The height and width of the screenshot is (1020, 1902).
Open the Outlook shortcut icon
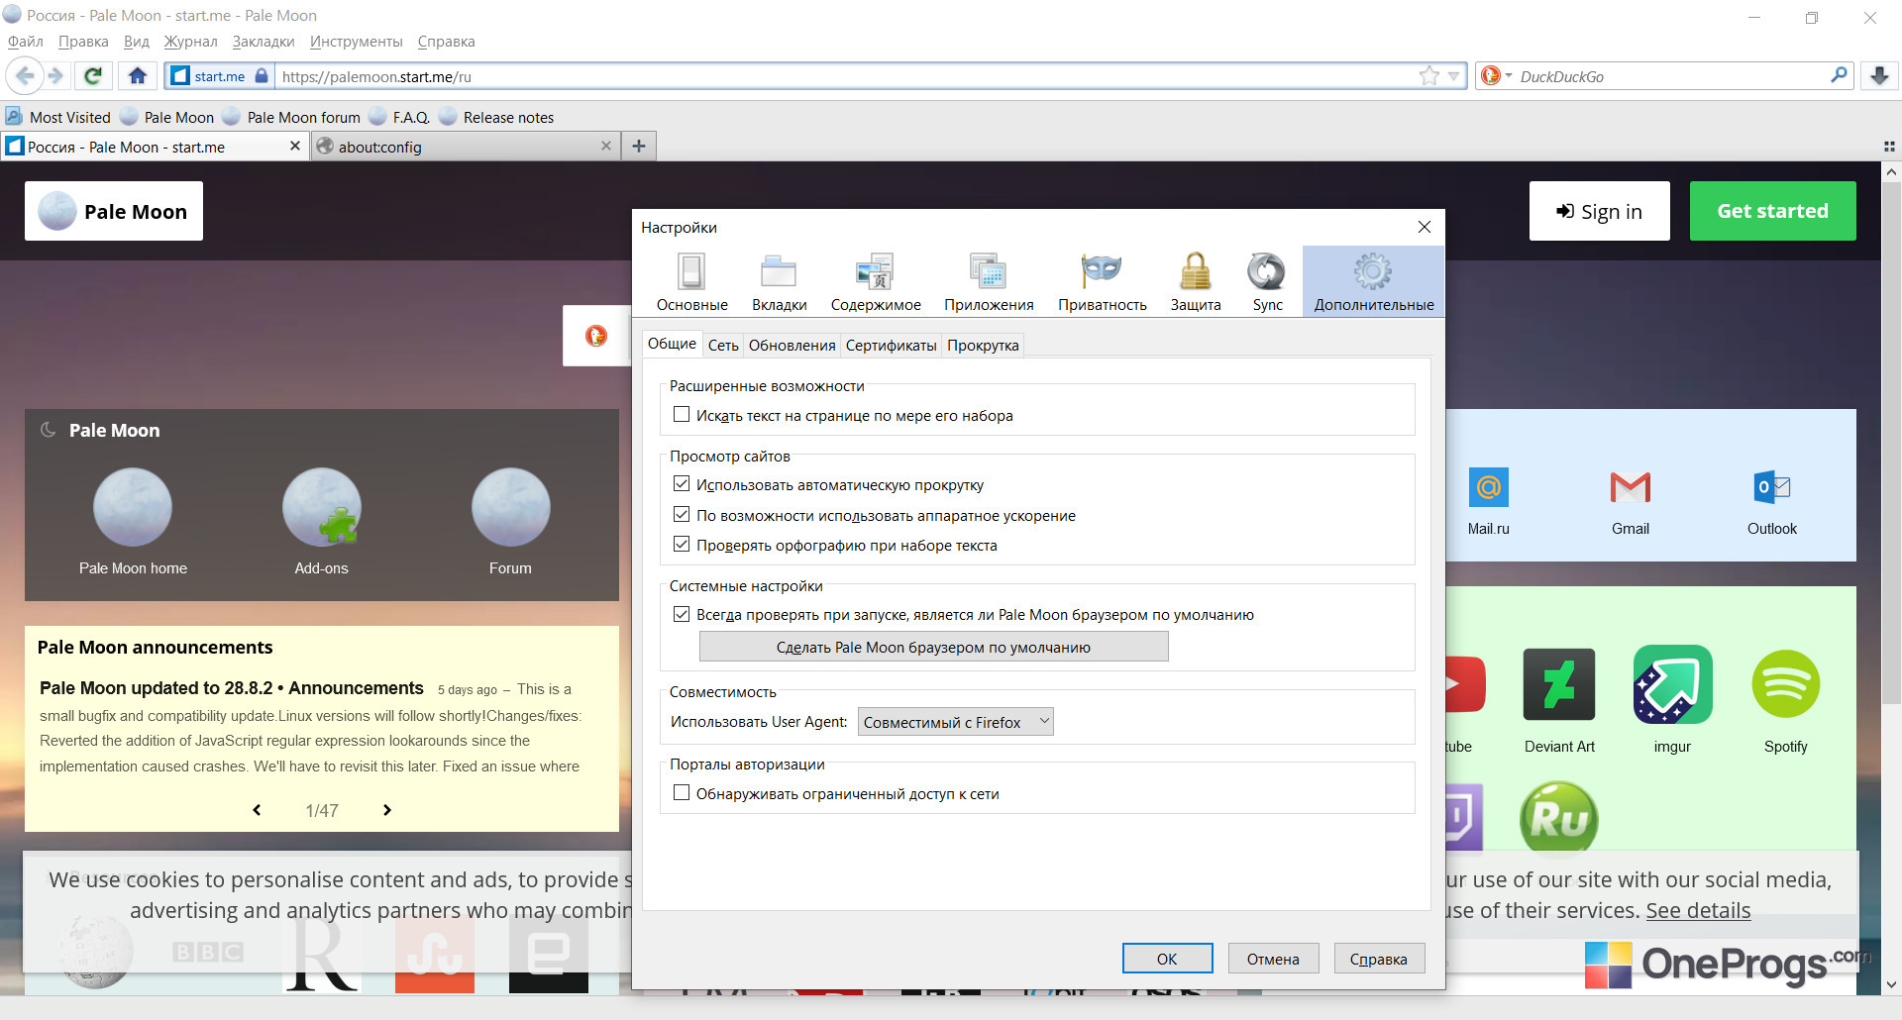[x=1772, y=487]
